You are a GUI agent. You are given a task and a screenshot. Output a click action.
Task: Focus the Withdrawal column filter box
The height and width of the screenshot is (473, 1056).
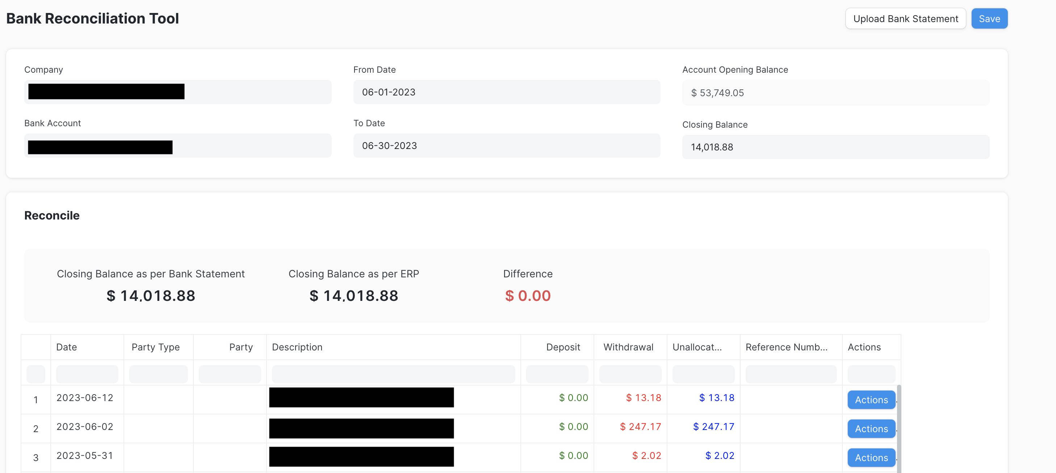pyautogui.click(x=630, y=374)
